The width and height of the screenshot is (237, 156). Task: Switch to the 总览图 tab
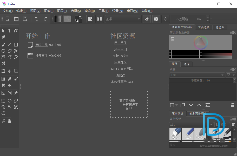(x=220, y=27)
